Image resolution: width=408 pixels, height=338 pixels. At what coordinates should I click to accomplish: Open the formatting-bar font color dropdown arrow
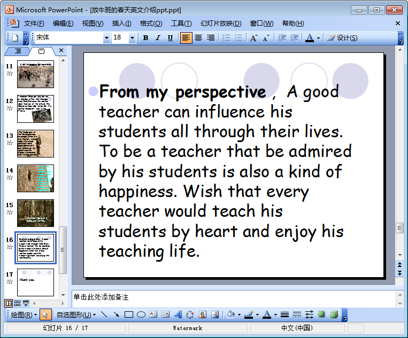pos(318,38)
